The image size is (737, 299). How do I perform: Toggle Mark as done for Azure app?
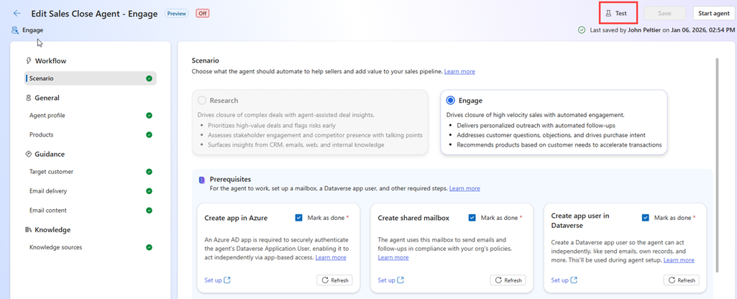tap(298, 218)
